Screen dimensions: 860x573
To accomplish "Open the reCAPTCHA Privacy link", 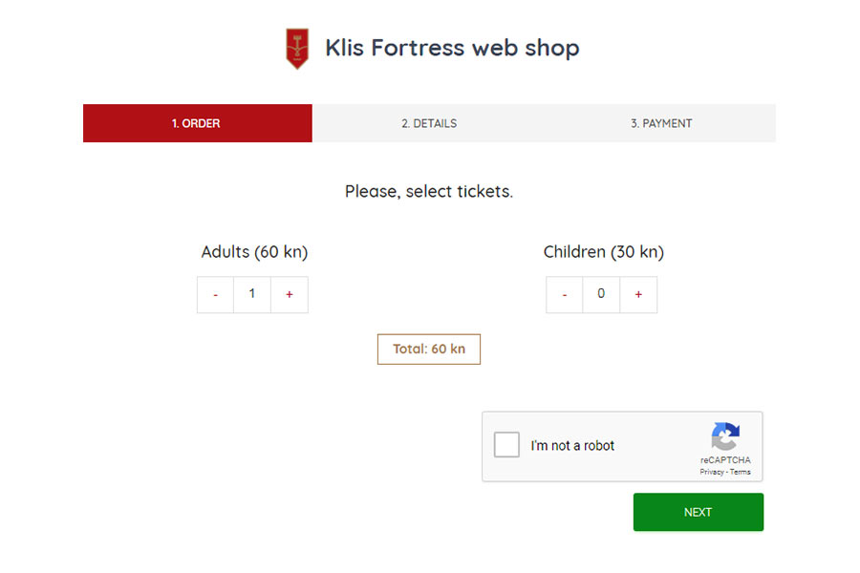I will pos(711,472).
